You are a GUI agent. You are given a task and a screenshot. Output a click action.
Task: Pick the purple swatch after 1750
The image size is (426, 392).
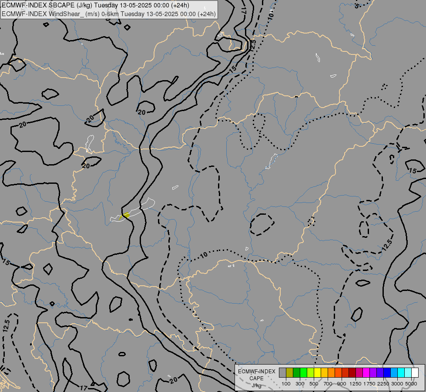(373, 373)
